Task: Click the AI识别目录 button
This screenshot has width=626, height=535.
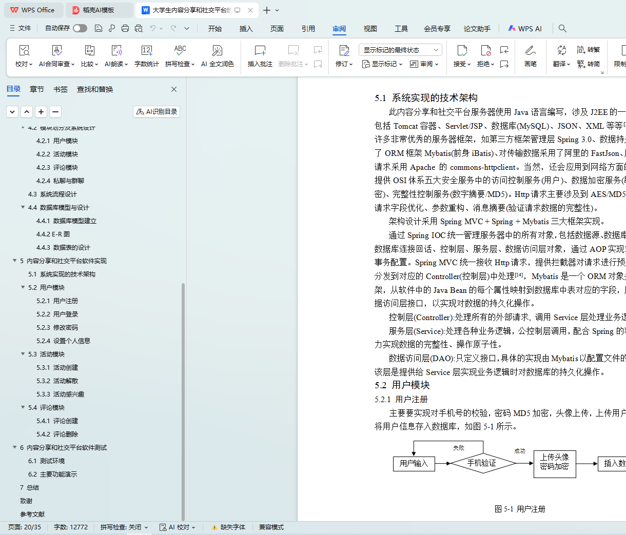Action: (x=156, y=111)
